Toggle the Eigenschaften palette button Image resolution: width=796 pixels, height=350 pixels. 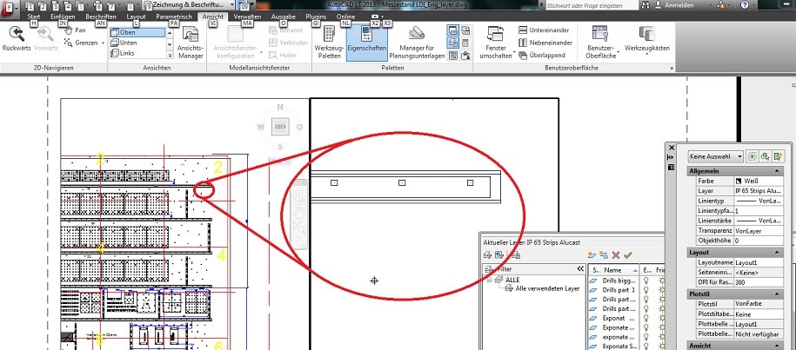tap(366, 43)
